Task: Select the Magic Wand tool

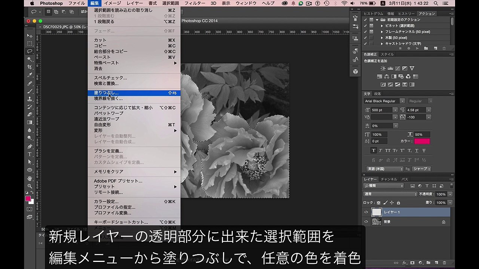Action: pos(30,59)
